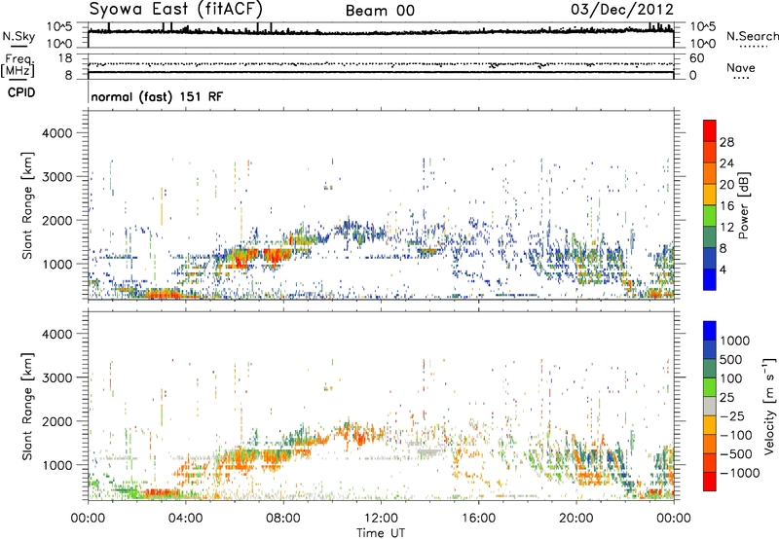Click the '04:00' time tick label
This screenshot has height=539, width=779.
tap(185, 519)
